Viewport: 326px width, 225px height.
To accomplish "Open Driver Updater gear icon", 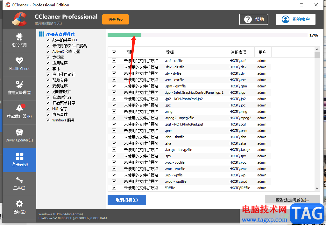I will point(19,132).
